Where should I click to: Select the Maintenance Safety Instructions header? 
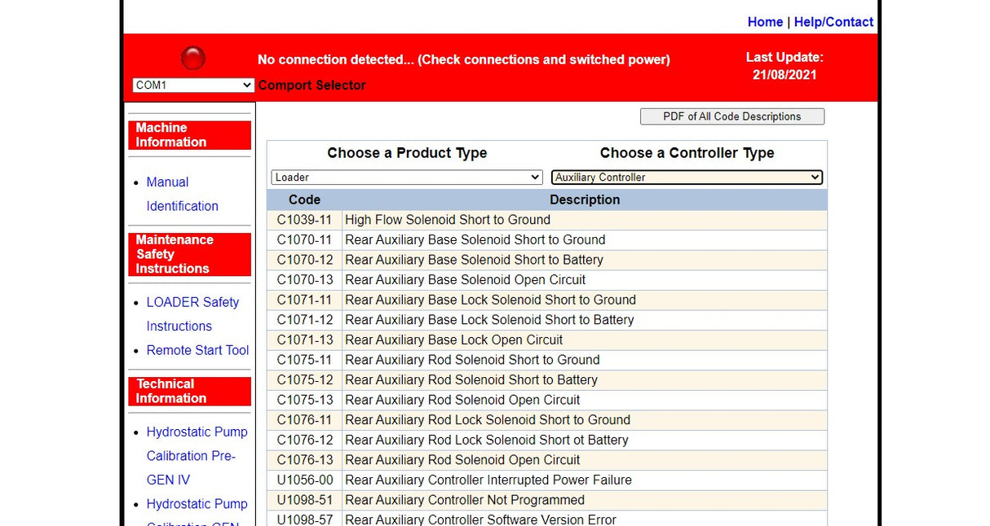[189, 254]
